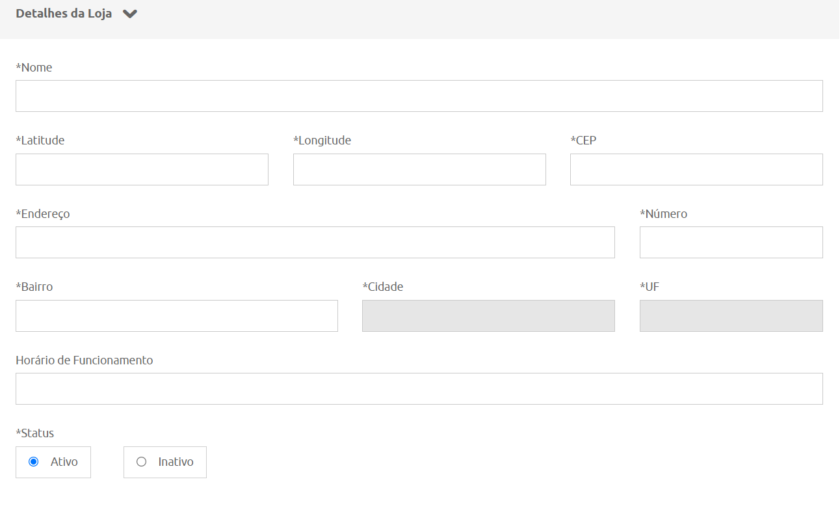Click the *Status label
Screen dimensions: 840x514
tap(35, 433)
